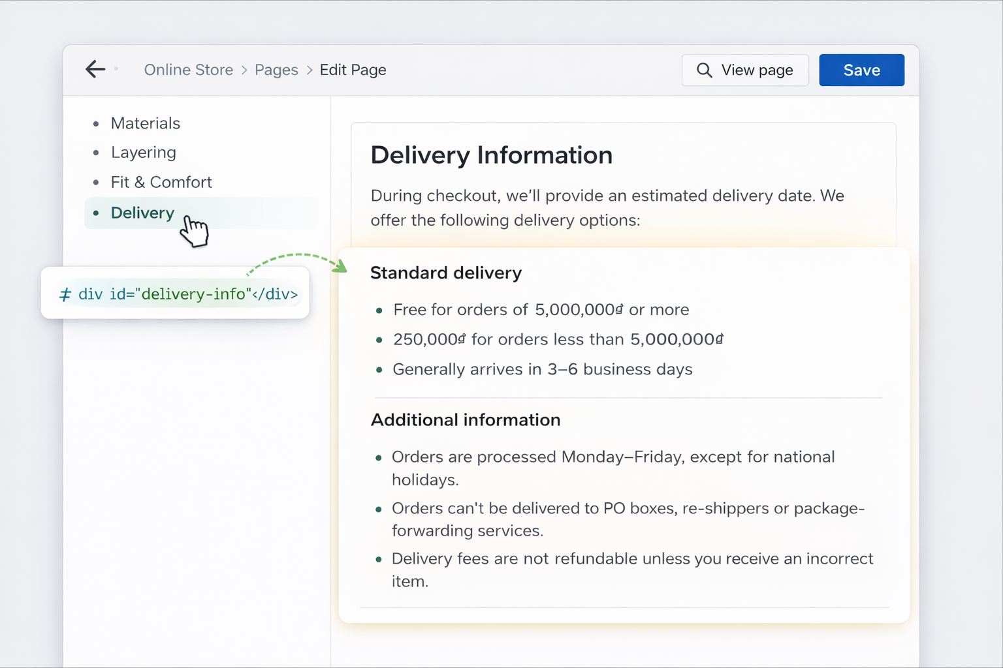Click the back arrow in the header
This screenshot has height=668, width=1003.
(95, 69)
